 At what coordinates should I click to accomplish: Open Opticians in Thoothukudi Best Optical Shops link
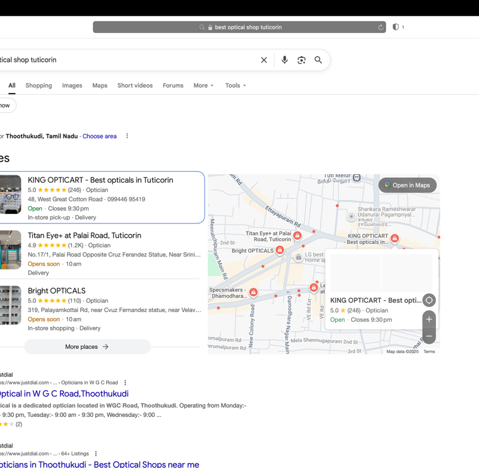click(100, 464)
